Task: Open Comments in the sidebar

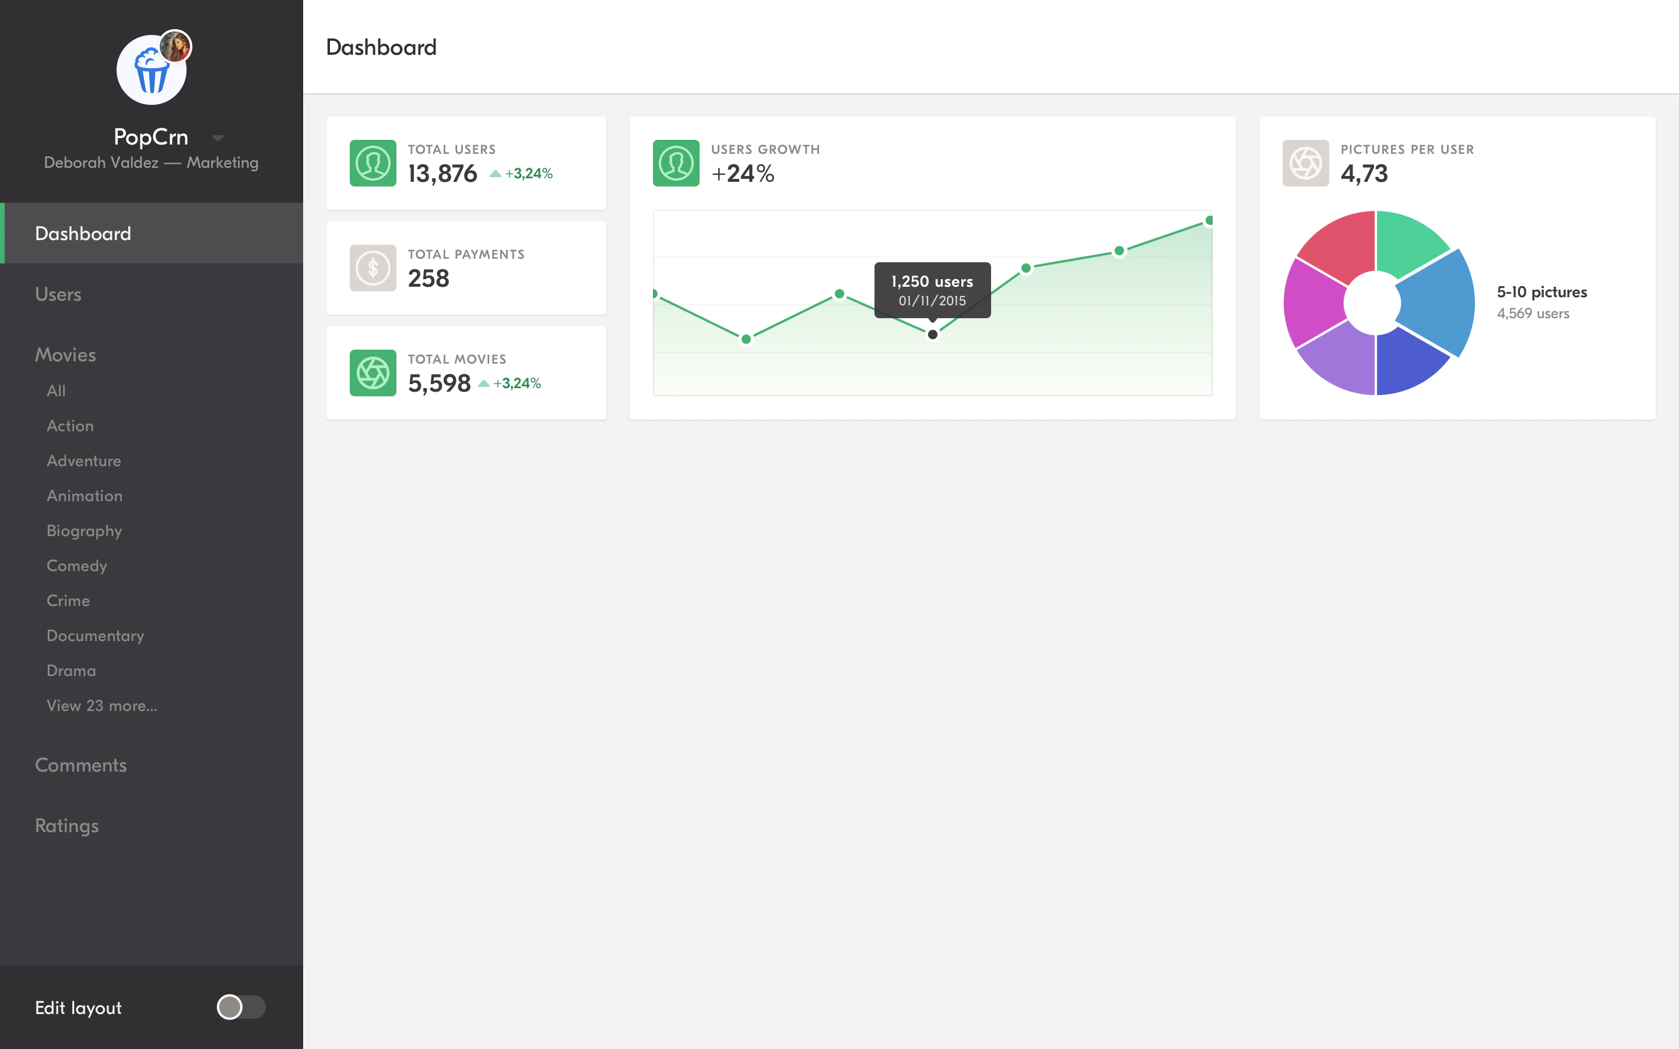Action: 80,765
